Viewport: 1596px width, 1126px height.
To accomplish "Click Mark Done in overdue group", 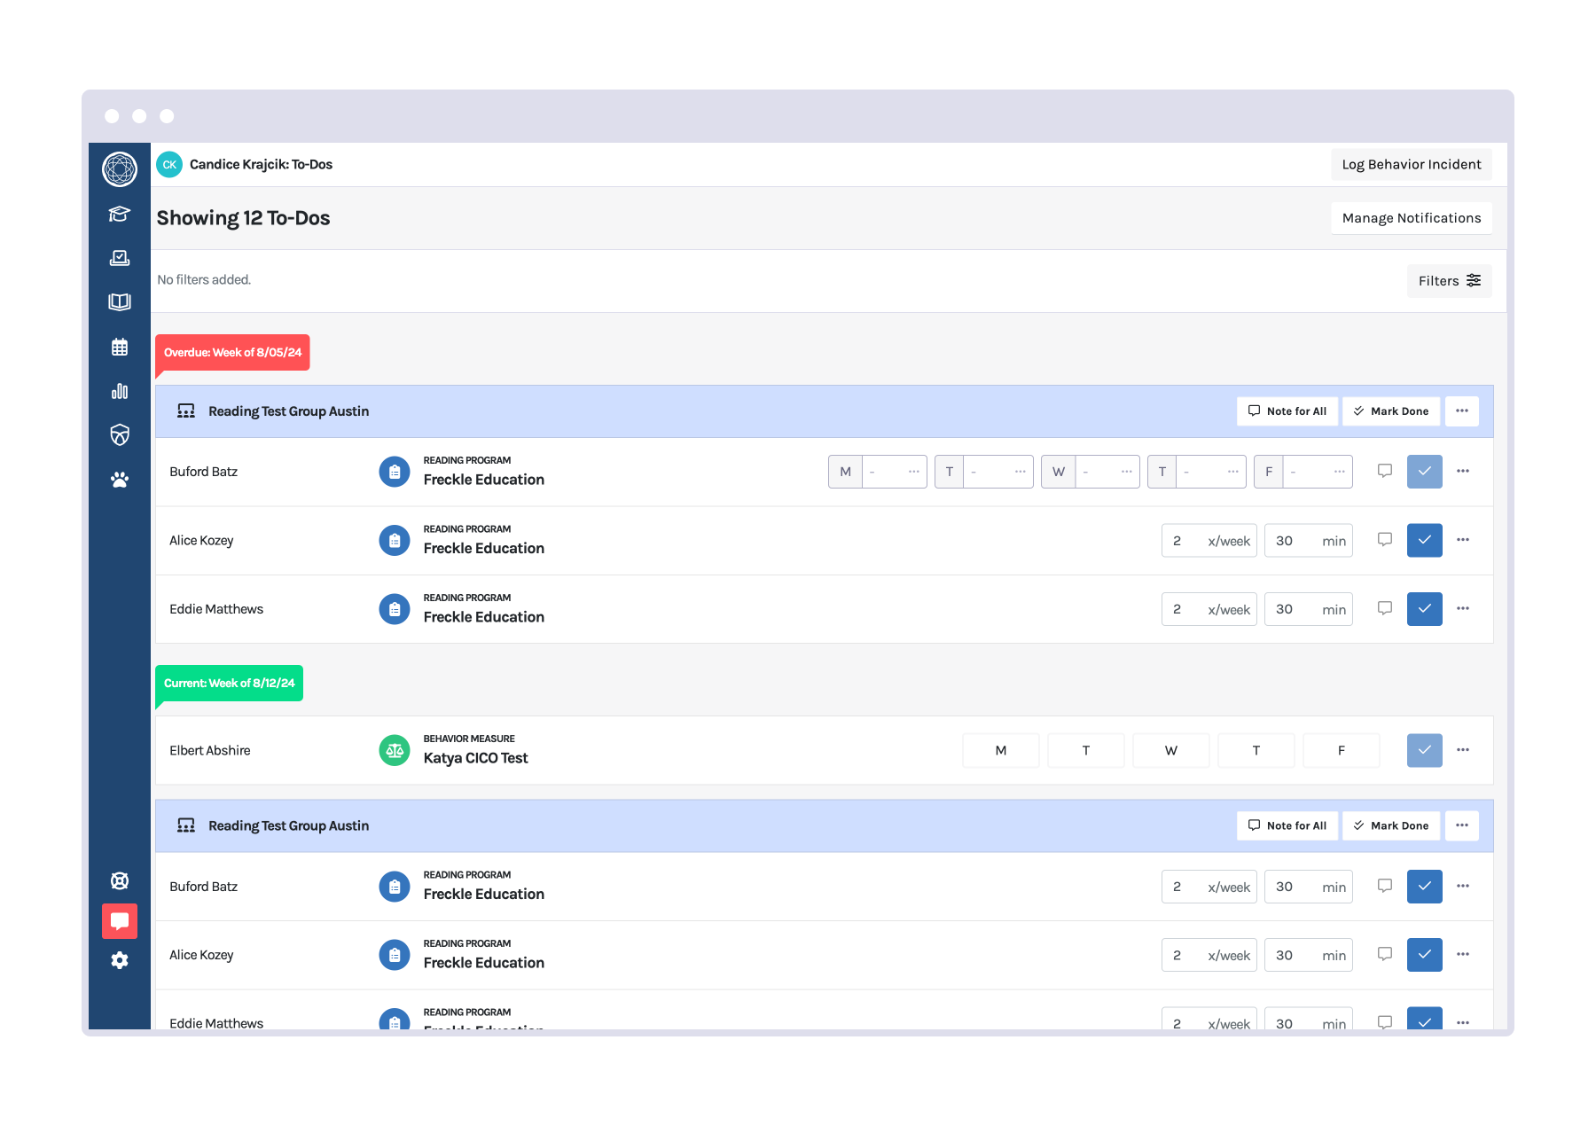I will tap(1391, 411).
